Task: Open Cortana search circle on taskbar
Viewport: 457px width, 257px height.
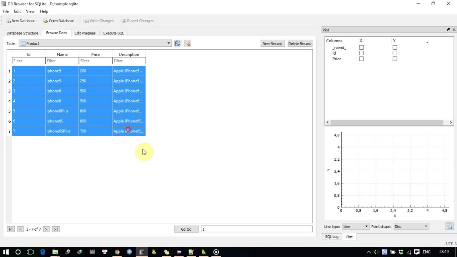Action: click(x=18, y=252)
